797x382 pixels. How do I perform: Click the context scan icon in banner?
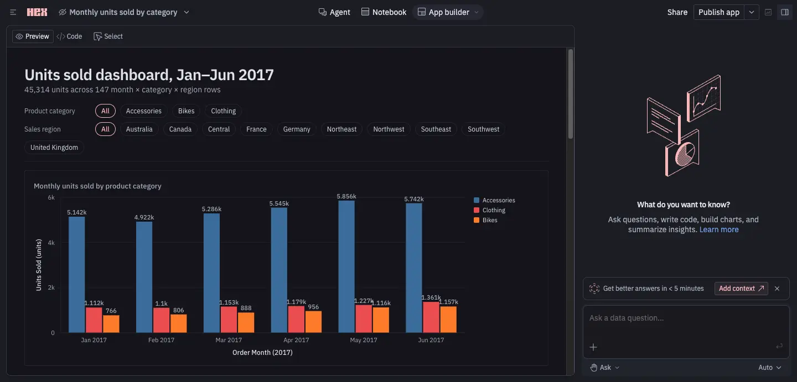[x=594, y=289]
